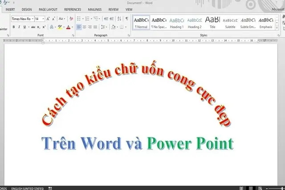Apply the red font color
285x190 pixels.
click(68, 27)
